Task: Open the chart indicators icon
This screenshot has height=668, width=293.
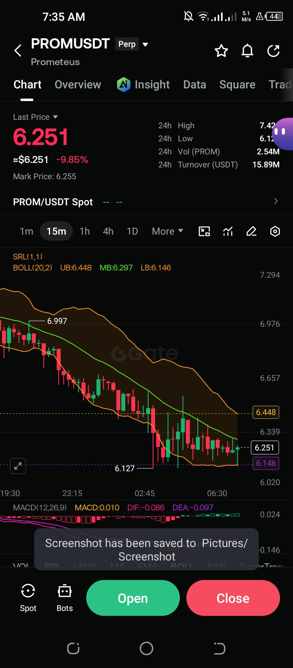Action: [x=228, y=231]
